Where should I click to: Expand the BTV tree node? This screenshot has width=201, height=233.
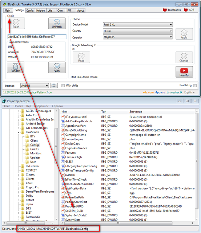coord(23,137)
